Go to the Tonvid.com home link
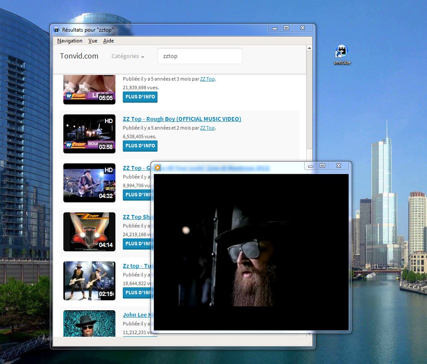Image resolution: width=427 pixels, height=364 pixels. click(x=79, y=56)
